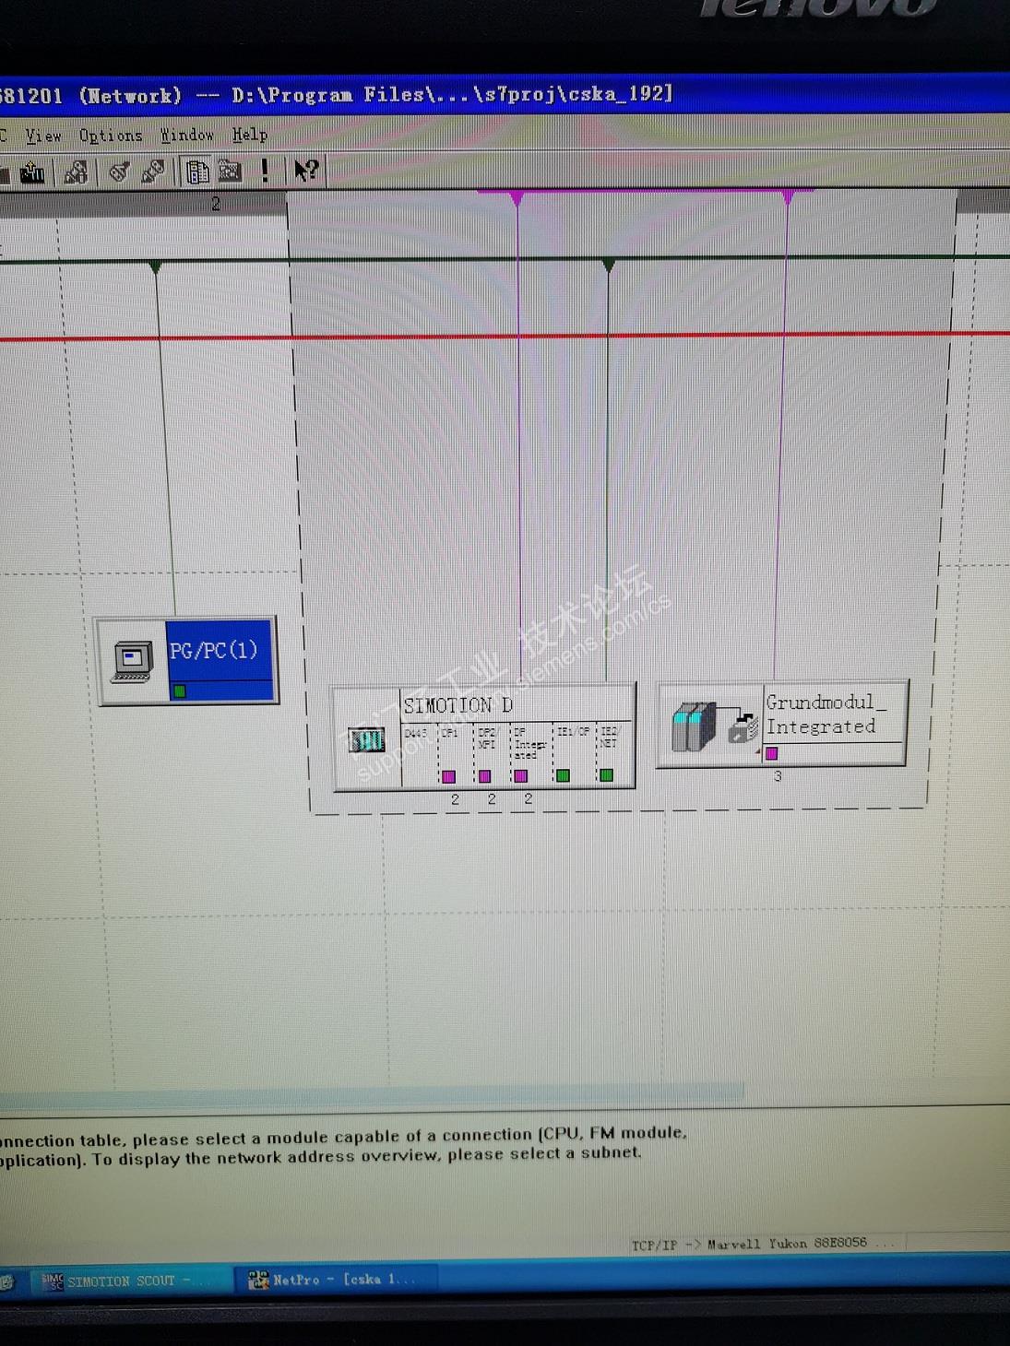Viewport: 1010px width, 1346px height.
Task: Select the PG/PC(1) station label
Action: pos(214,651)
